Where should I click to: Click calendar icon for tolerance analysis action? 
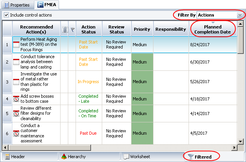coord(16,62)
